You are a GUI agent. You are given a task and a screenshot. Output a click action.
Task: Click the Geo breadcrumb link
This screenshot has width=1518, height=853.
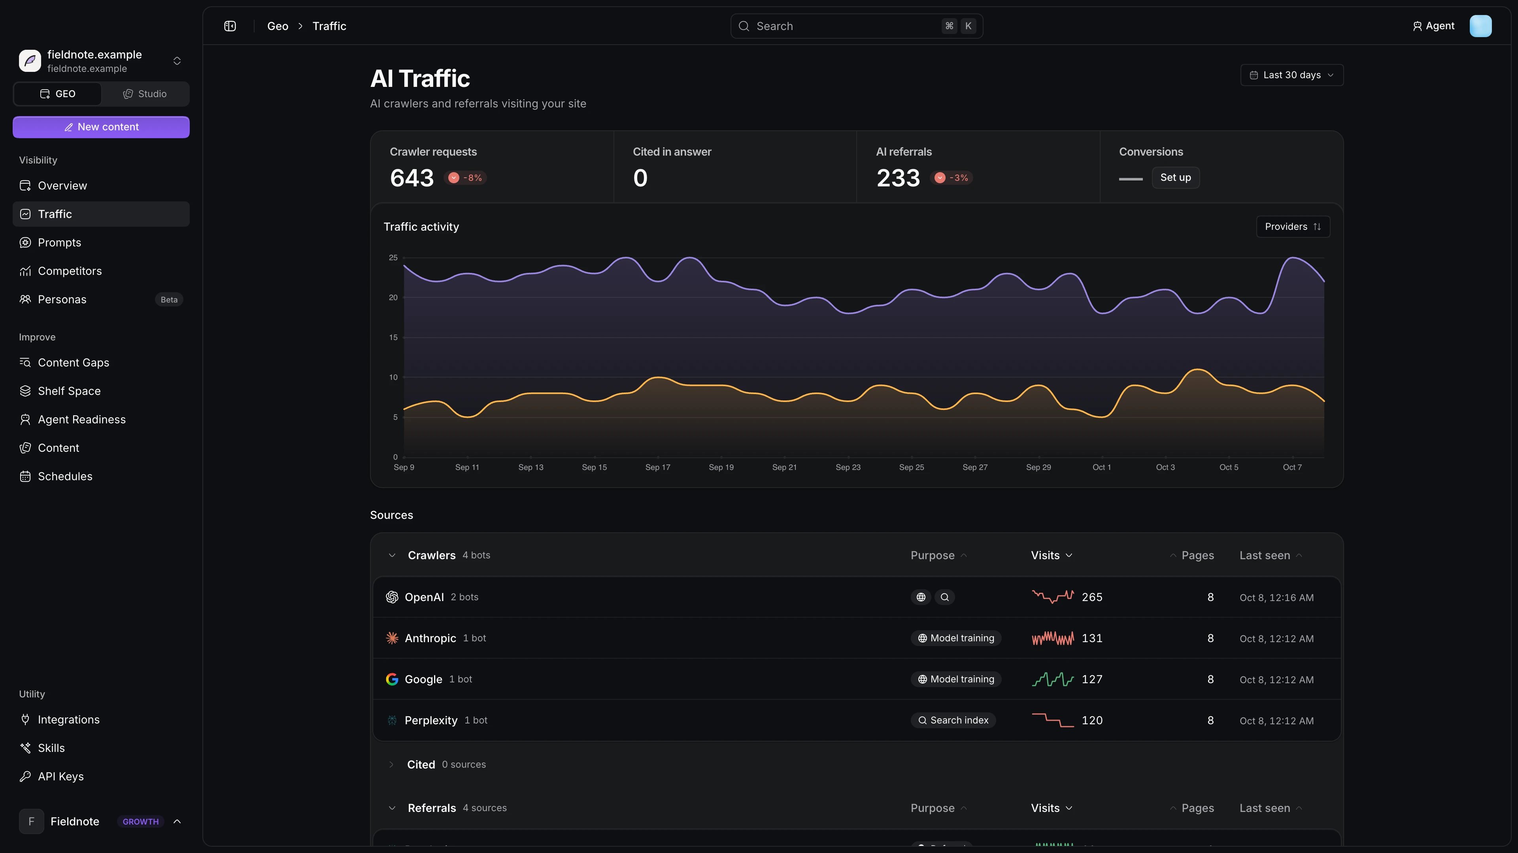pyautogui.click(x=278, y=26)
